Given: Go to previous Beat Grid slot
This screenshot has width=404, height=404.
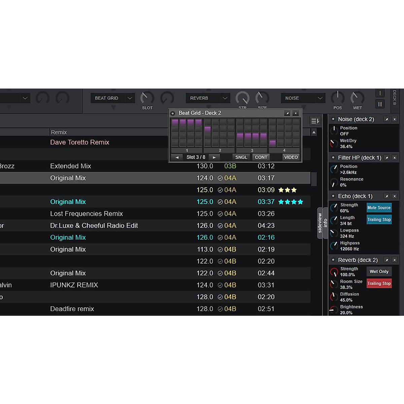Looking at the screenshot, I should pyautogui.click(x=177, y=157).
